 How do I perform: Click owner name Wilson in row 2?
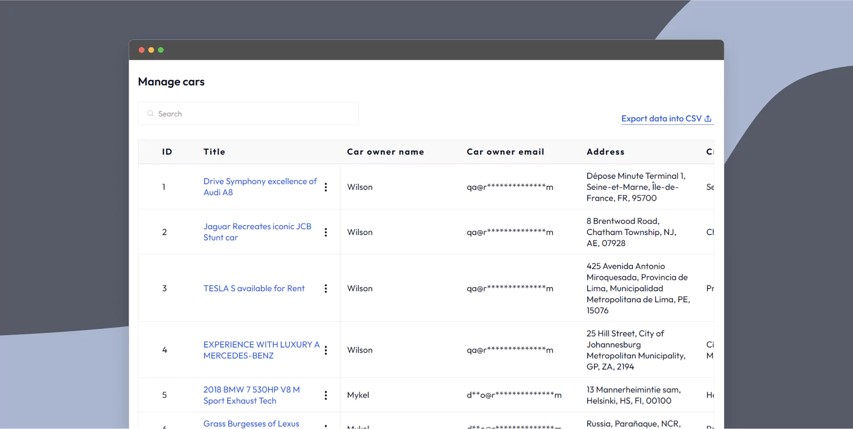pos(360,232)
